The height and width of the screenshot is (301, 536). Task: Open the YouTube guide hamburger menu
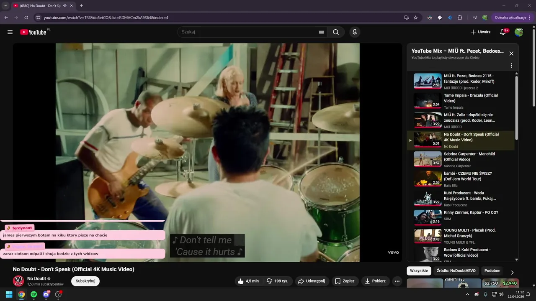pyautogui.click(x=10, y=32)
